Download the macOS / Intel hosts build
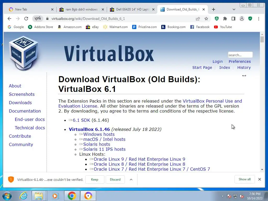Screen dimensions: 268x201 pyautogui.click(x=104, y=139)
